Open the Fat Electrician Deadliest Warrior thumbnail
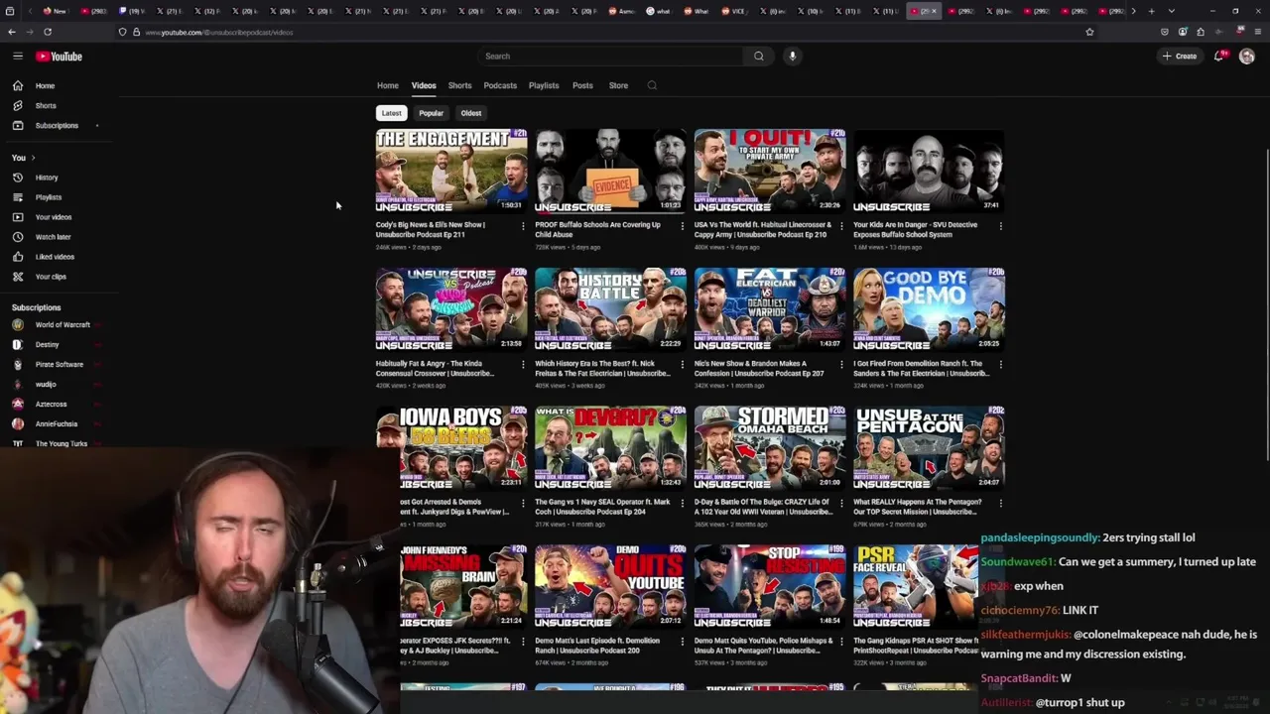This screenshot has width=1270, height=714. tap(770, 309)
